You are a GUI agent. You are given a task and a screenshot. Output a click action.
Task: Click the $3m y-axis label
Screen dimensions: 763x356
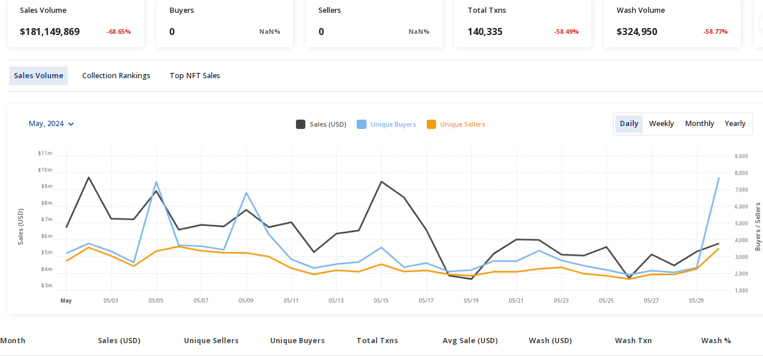47,285
